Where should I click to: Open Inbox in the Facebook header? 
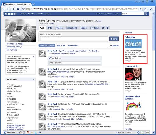(x=48, y=14)
